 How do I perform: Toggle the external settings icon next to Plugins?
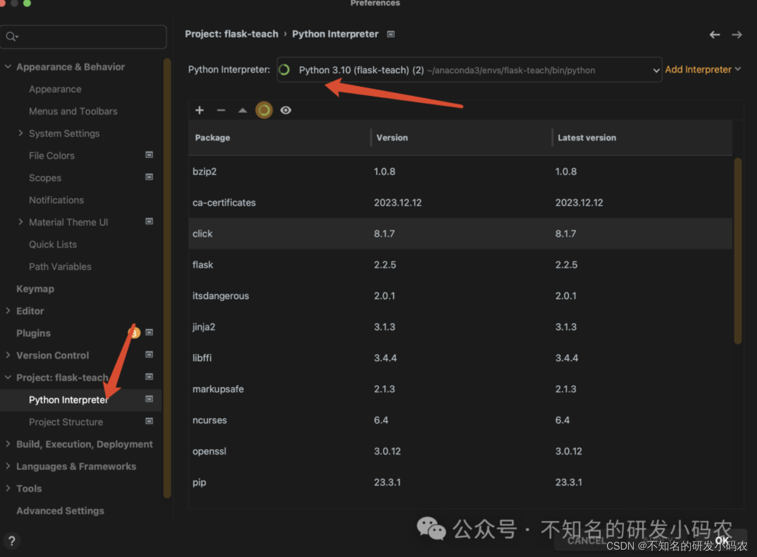click(x=149, y=332)
